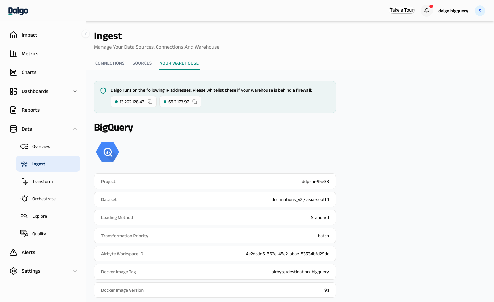This screenshot has width=494, height=302.
Task: Click the Overview icon
Action: 24,146
